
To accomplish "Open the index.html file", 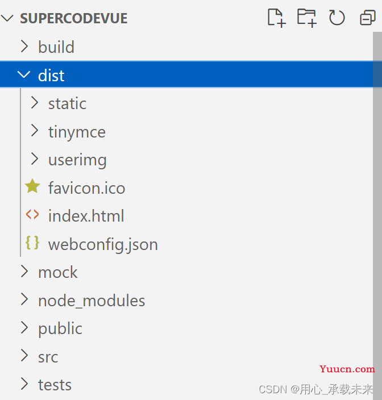I will pos(86,216).
